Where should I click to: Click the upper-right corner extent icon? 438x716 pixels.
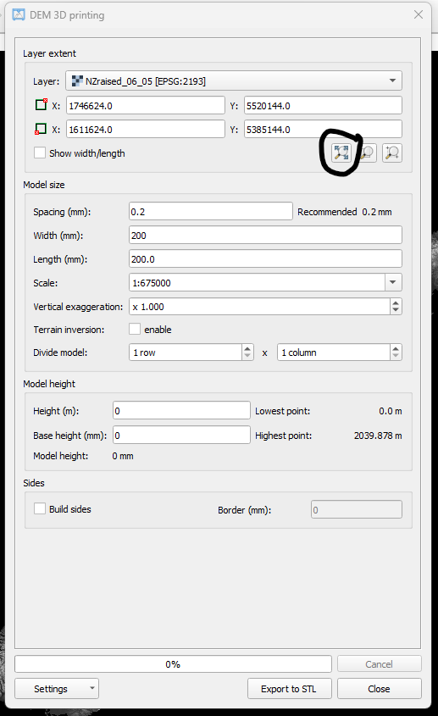tap(42, 104)
